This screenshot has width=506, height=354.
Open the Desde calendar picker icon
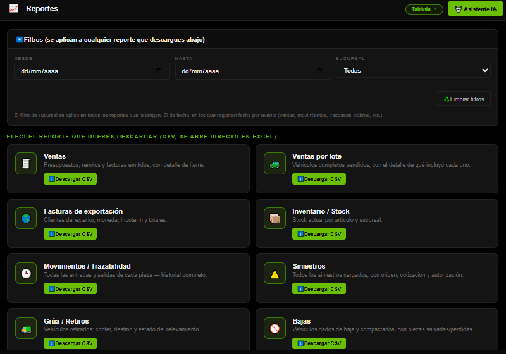pos(159,71)
